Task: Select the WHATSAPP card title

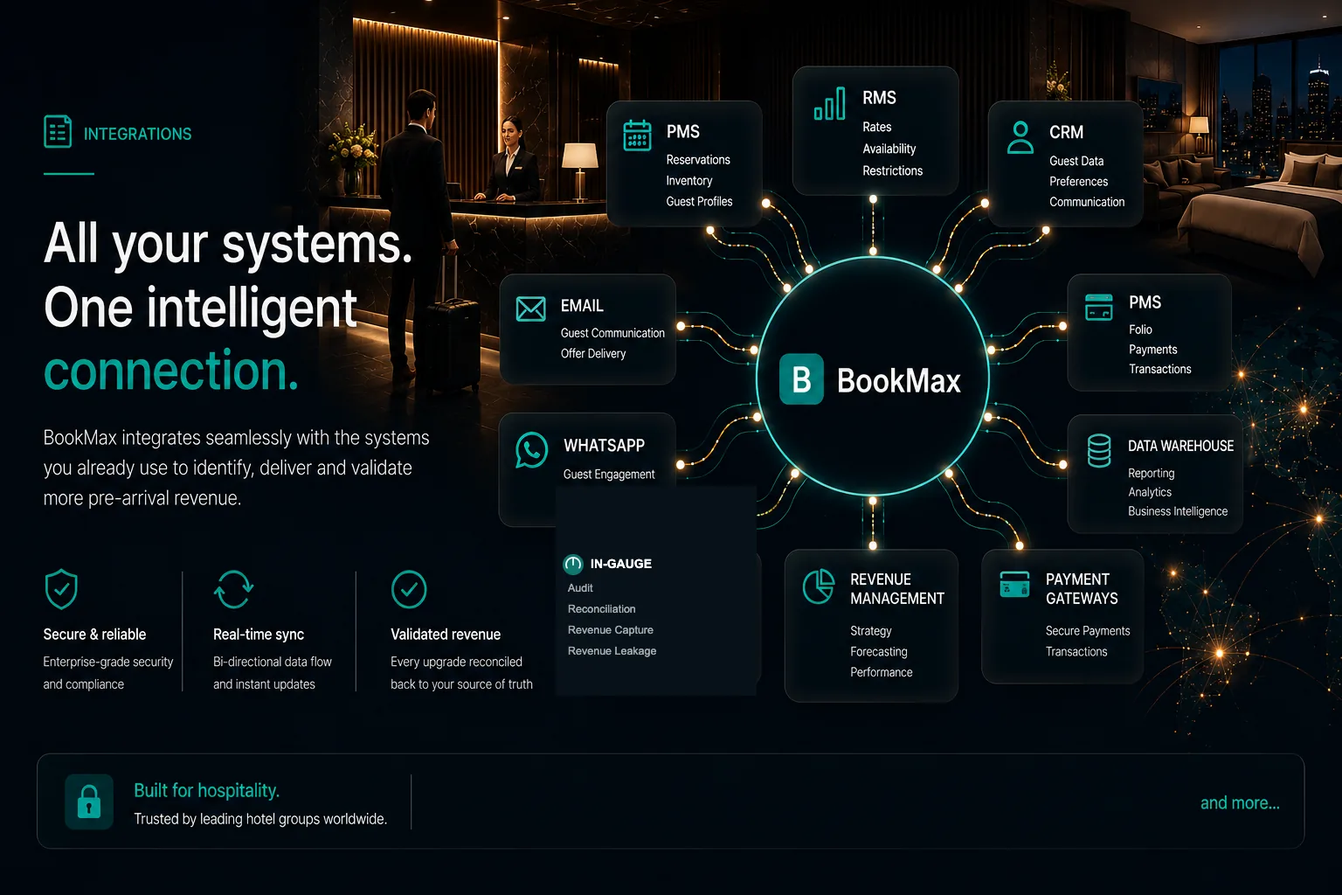Action: click(x=604, y=446)
